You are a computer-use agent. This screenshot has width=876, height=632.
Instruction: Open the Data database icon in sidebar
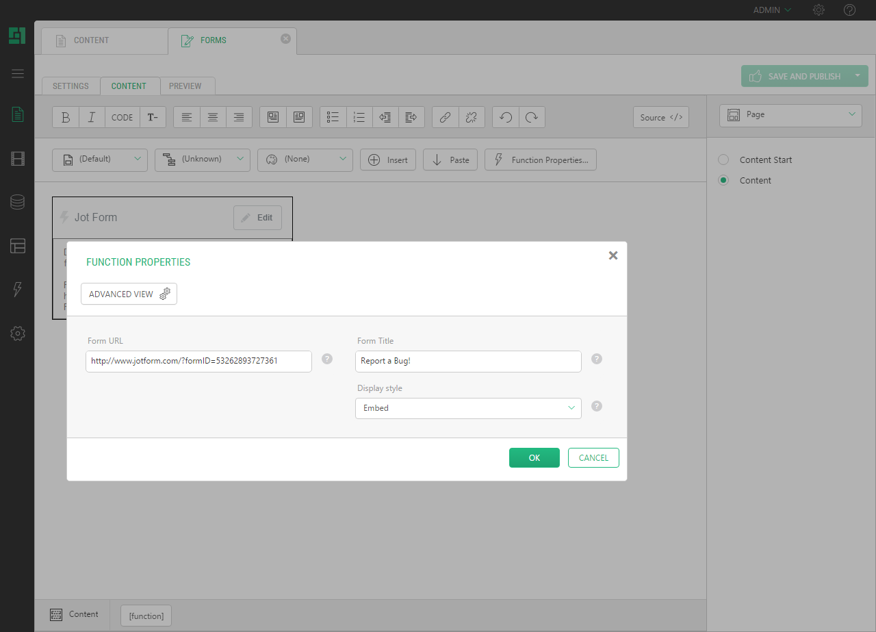coord(18,203)
